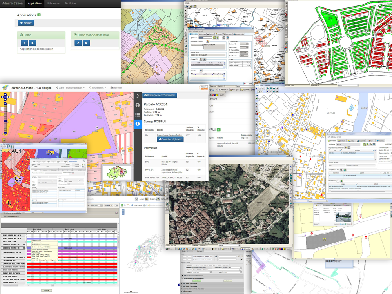392x294 pixels.
Task: Open the Applications tab in Administration
Action: (x=35, y=4)
